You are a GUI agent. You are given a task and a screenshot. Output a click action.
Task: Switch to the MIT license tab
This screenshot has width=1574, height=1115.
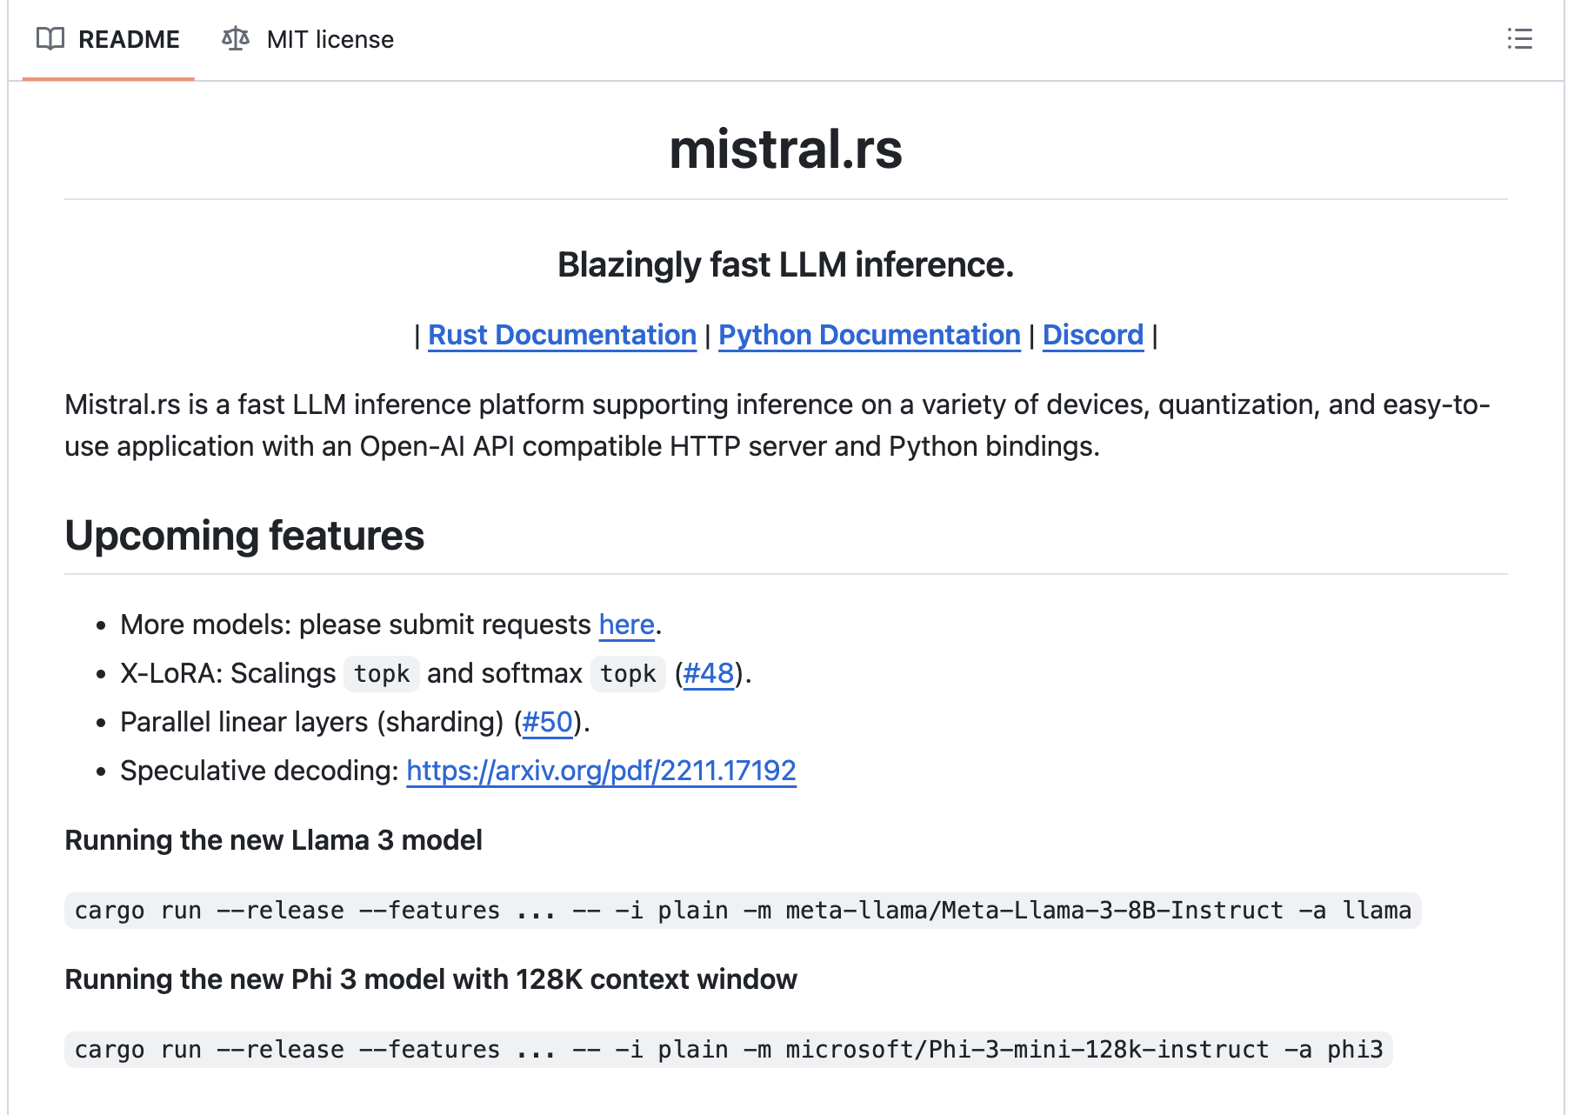330,39
